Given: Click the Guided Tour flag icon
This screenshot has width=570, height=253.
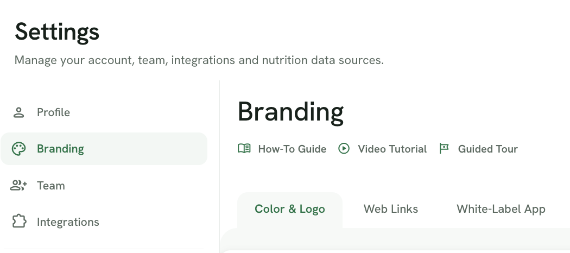Looking at the screenshot, I should pos(444,148).
